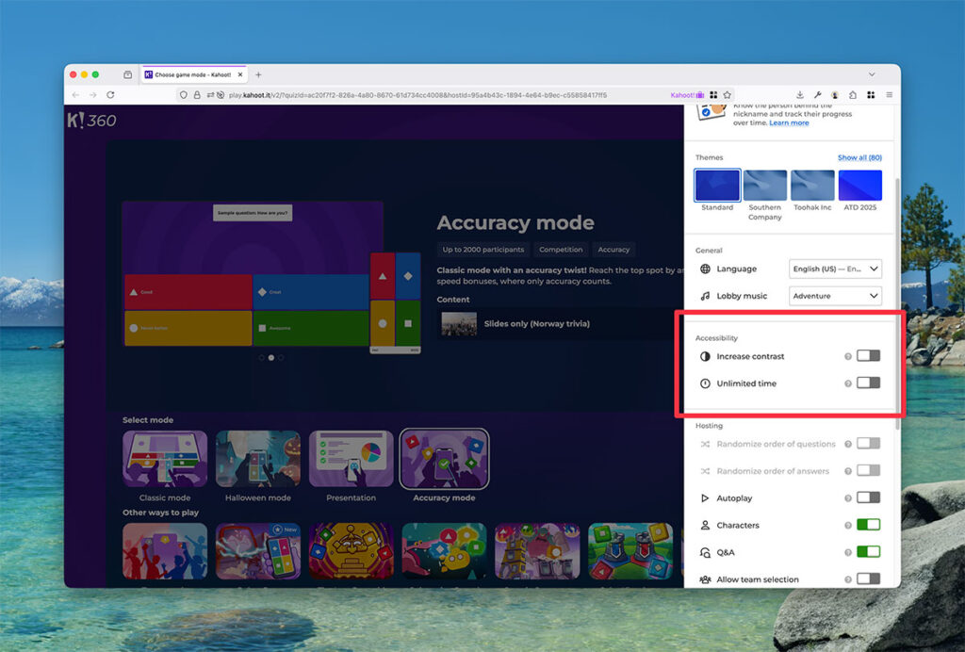Enable the Increase contrast toggle
This screenshot has width=965, height=652.
pyautogui.click(x=869, y=356)
